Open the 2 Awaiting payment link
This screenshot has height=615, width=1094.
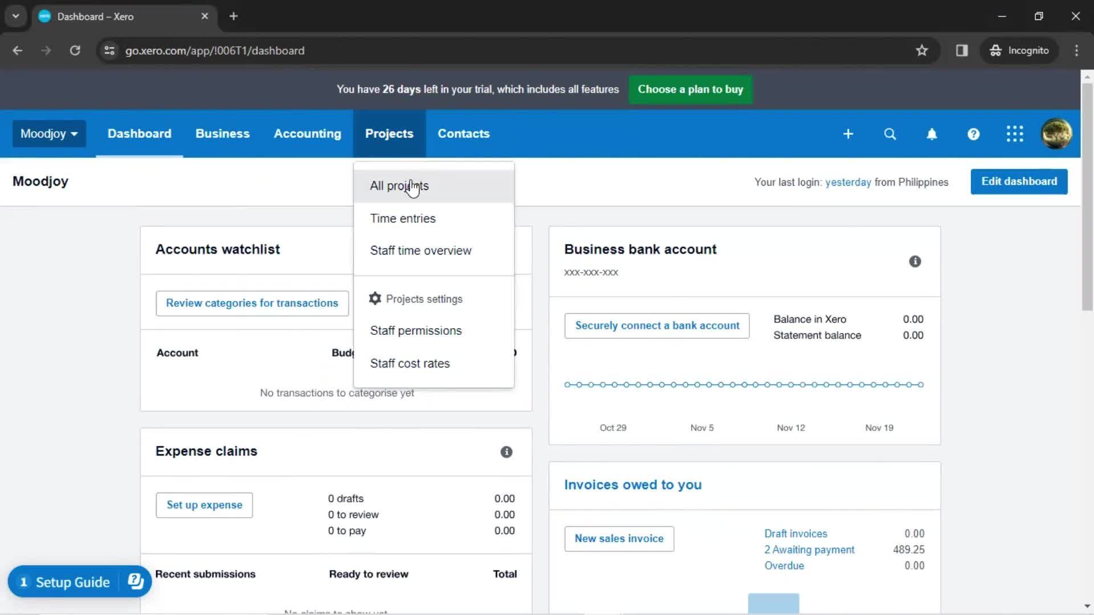click(x=809, y=550)
